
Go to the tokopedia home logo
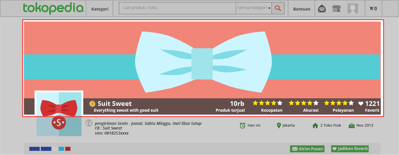pos(53,8)
